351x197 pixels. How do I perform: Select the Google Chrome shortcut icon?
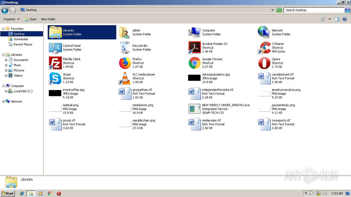coord(194,63)
